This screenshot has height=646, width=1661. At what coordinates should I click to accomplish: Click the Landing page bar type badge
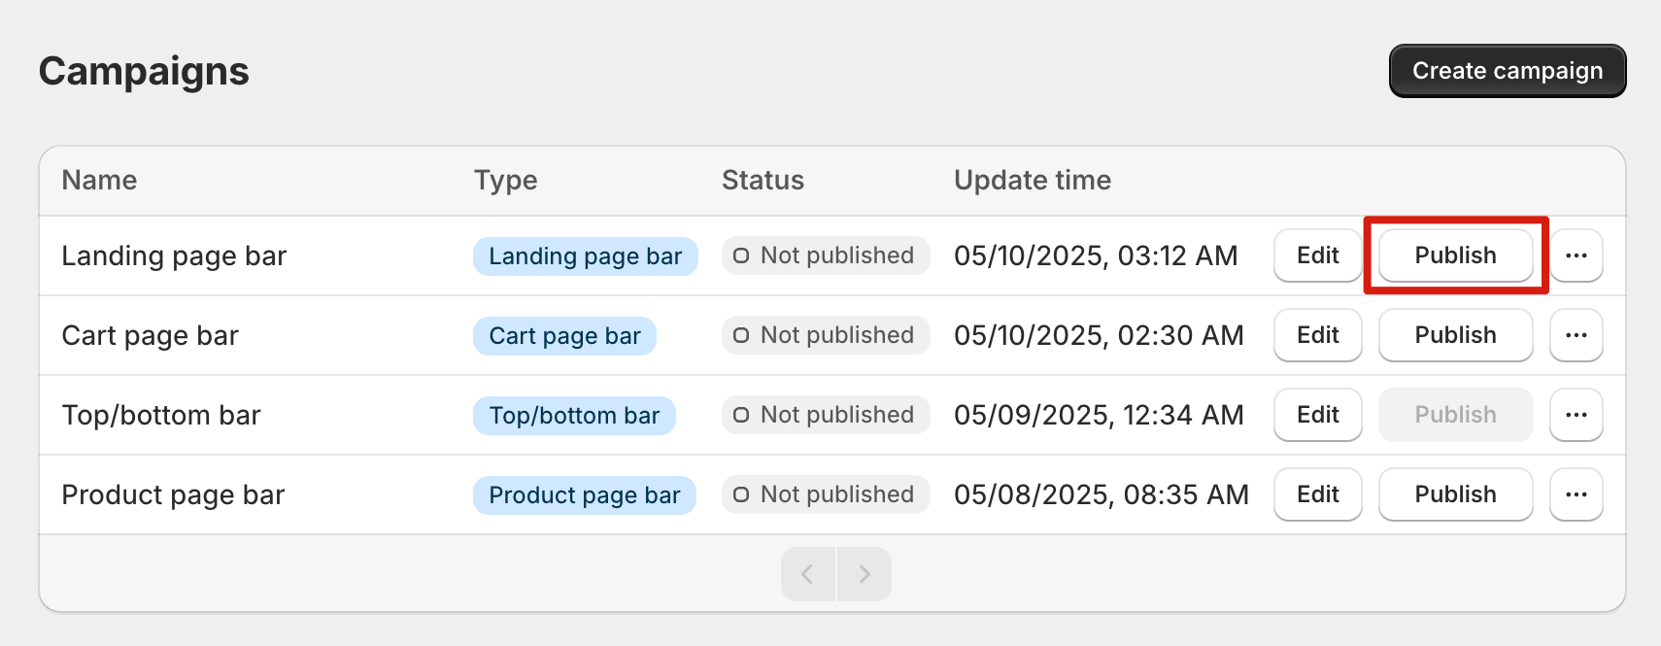(586, 256)
